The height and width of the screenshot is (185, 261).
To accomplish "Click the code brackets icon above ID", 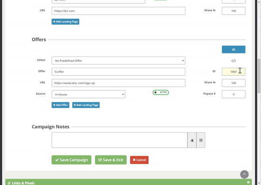I will point(234,61).
